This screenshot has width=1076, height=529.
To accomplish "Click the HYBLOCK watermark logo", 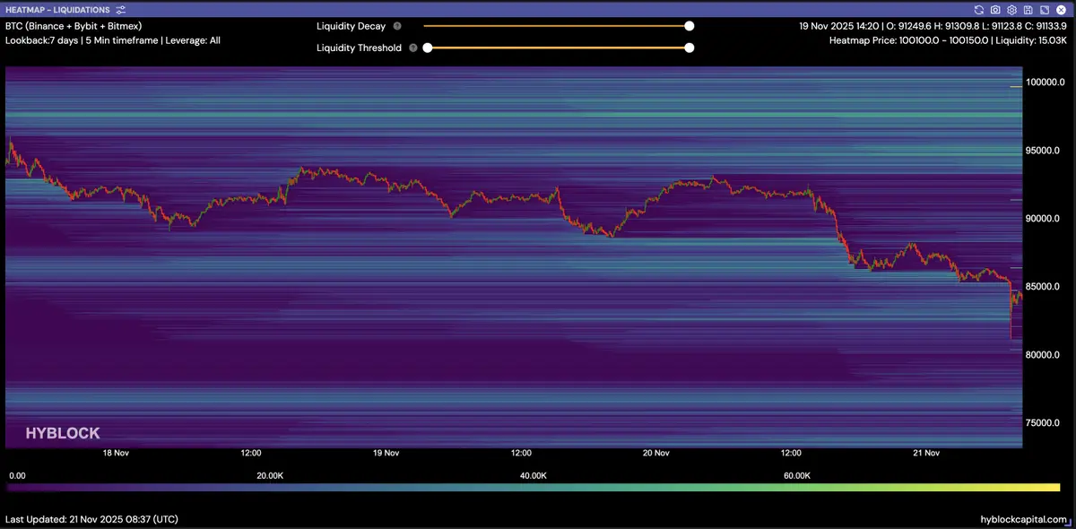I will pos(62,433).
